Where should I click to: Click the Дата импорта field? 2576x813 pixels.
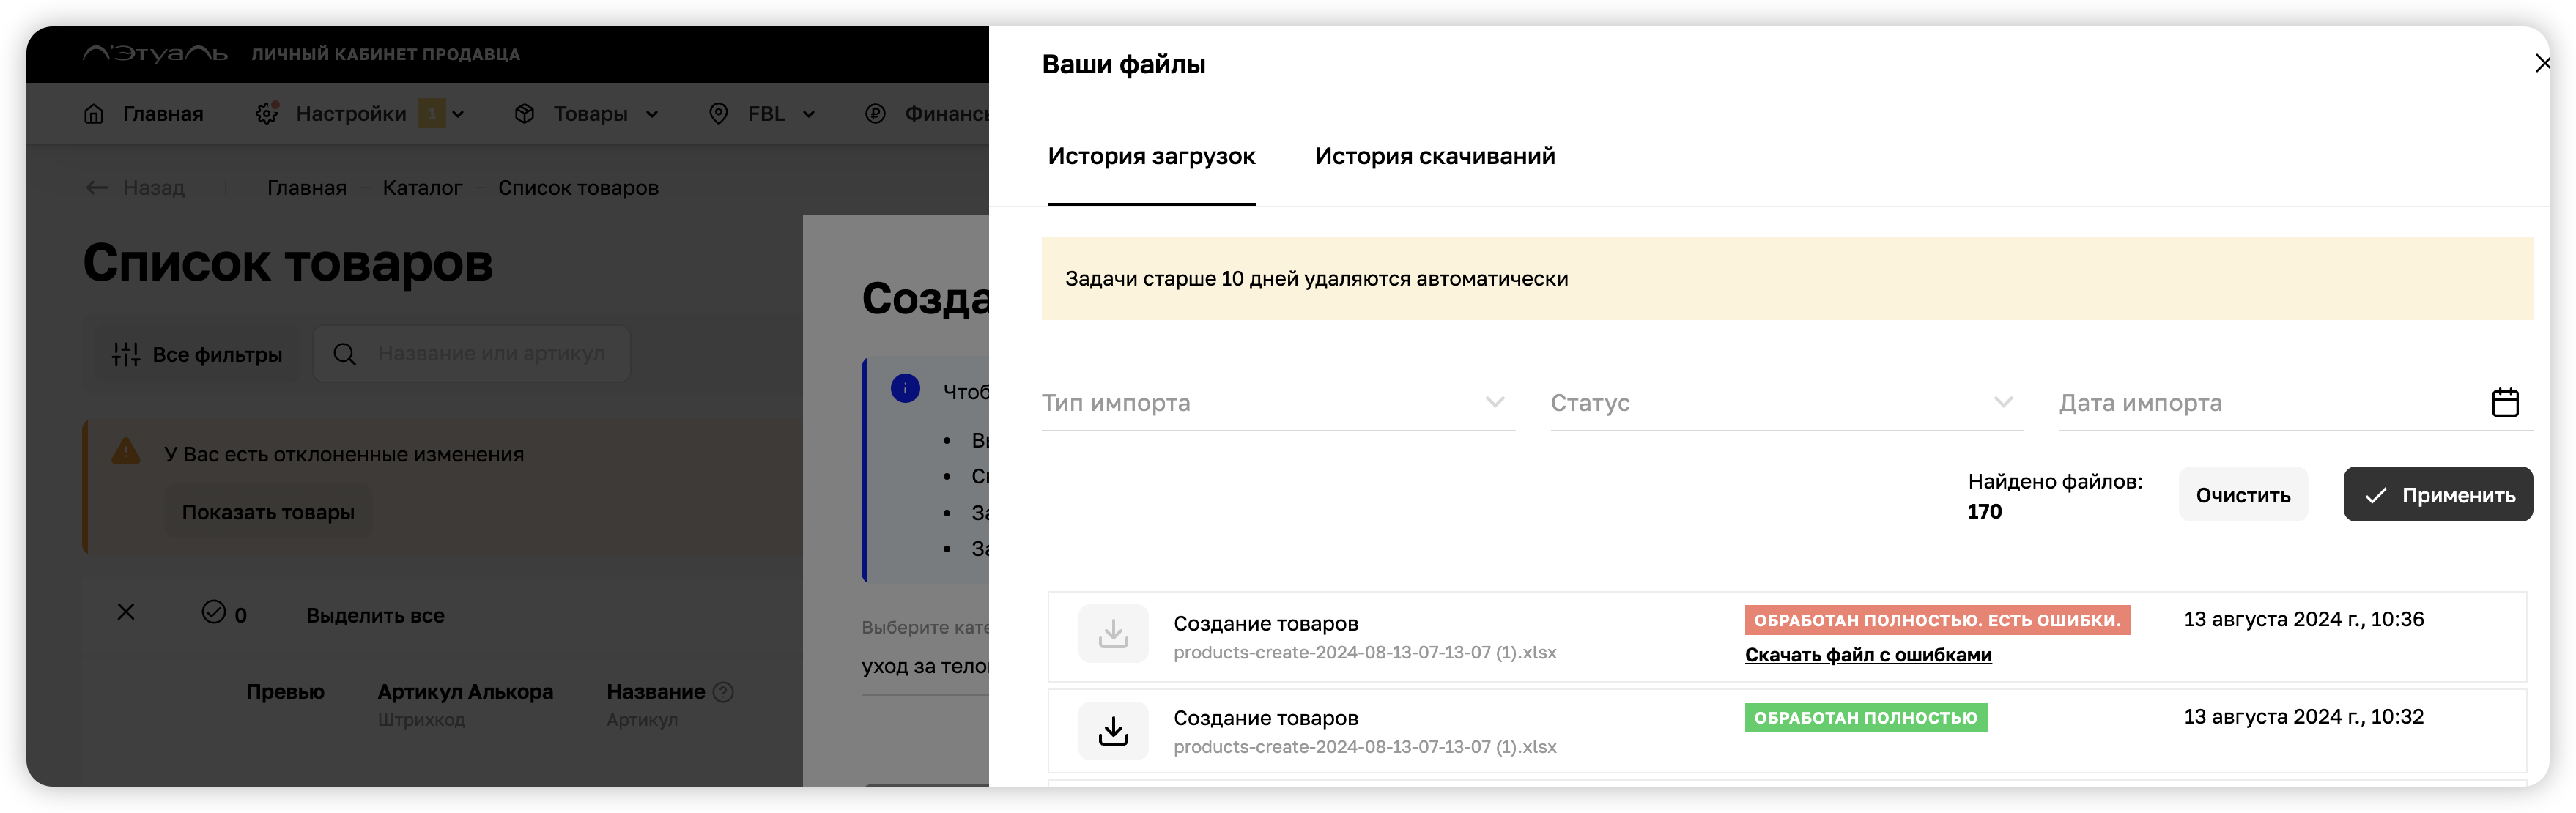(x=2295, y=403)
